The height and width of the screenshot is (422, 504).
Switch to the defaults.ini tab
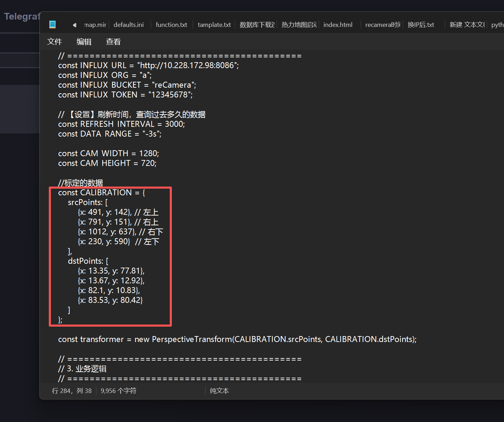(128, 25)
